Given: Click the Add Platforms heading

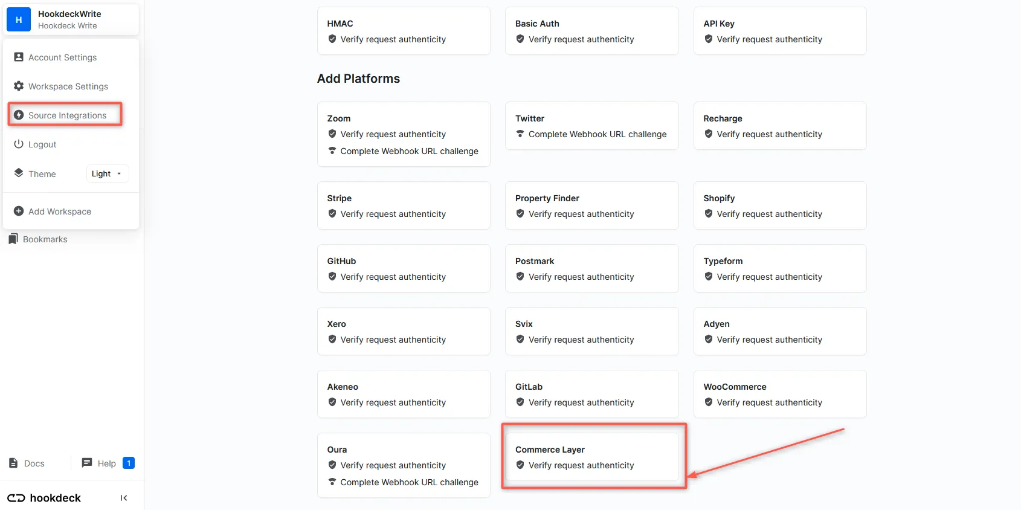Looking at the screenshot, I should pyautogui.click(x=358, y=79).
